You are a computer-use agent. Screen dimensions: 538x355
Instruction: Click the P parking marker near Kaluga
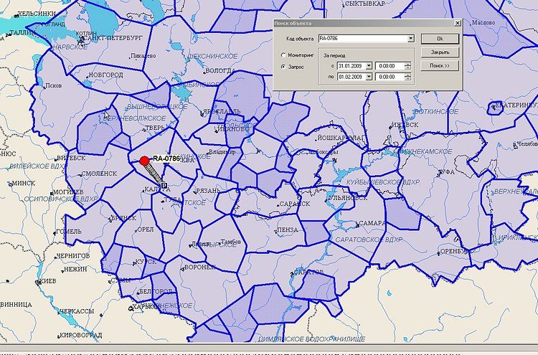tap(164, 185)
